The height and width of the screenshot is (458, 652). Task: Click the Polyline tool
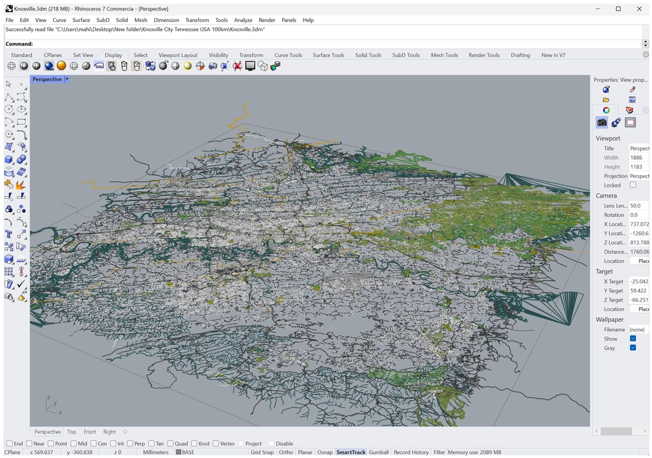9,97
